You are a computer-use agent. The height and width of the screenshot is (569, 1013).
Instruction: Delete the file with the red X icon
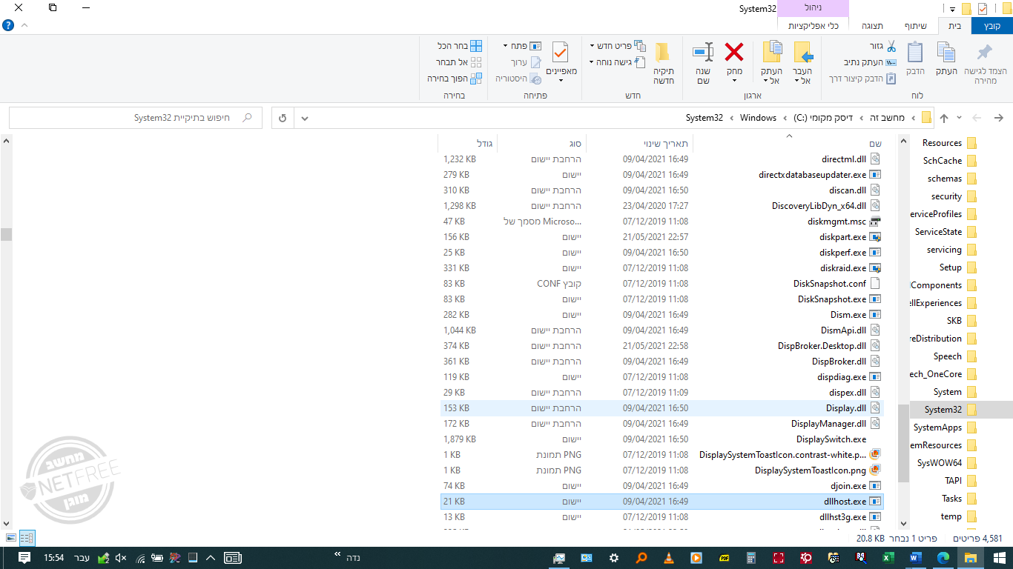[x=734, y=52]
